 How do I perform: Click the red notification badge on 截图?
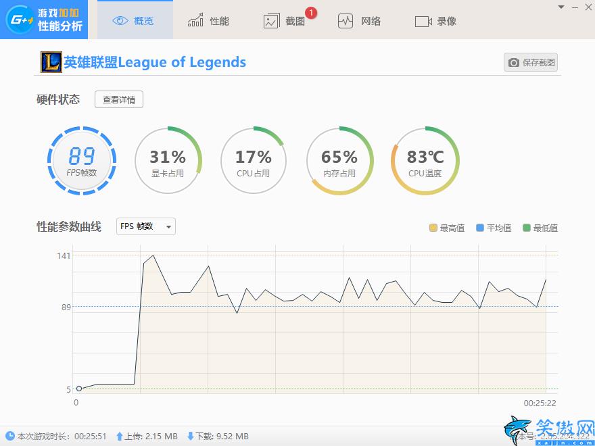click(x=311, y=13)
